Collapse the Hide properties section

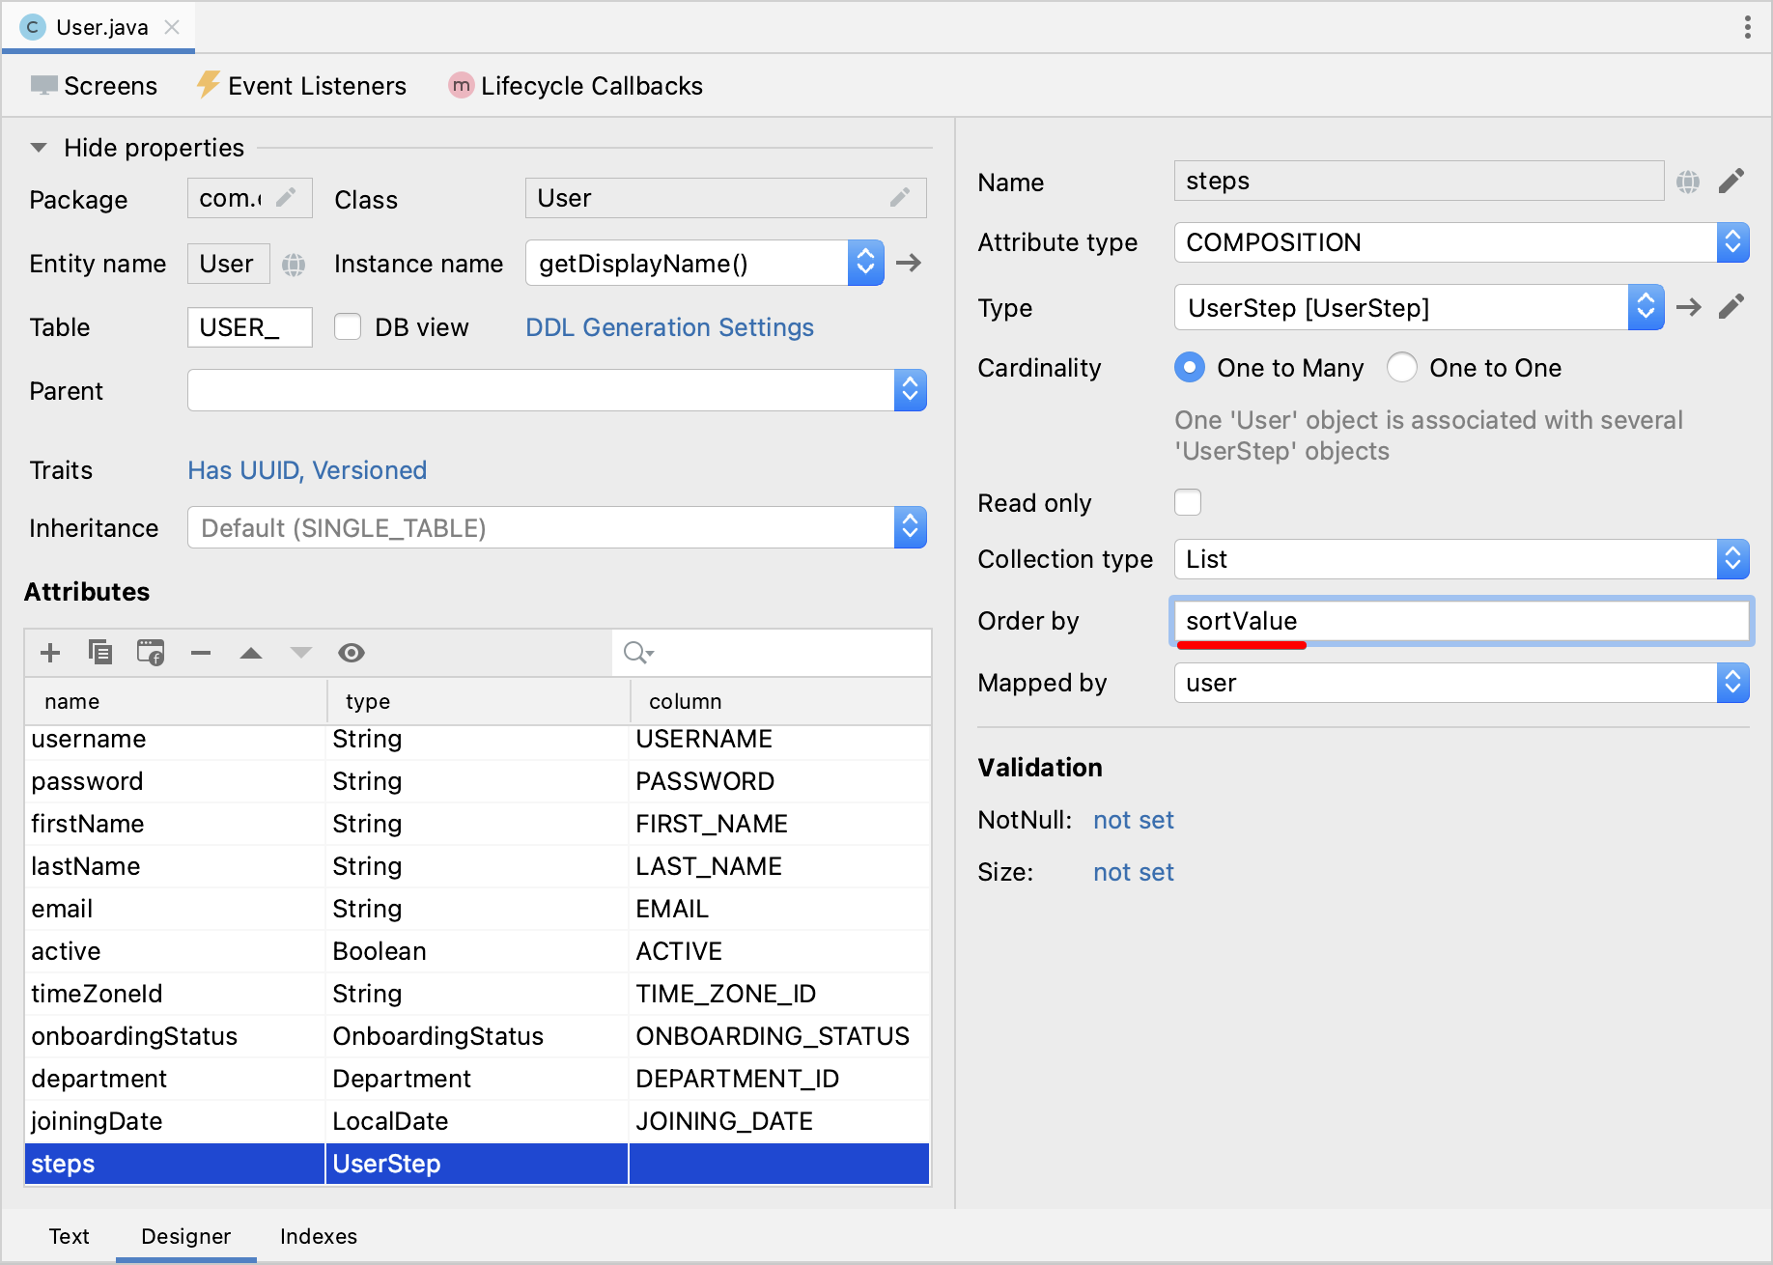click(x=39, y=148)
